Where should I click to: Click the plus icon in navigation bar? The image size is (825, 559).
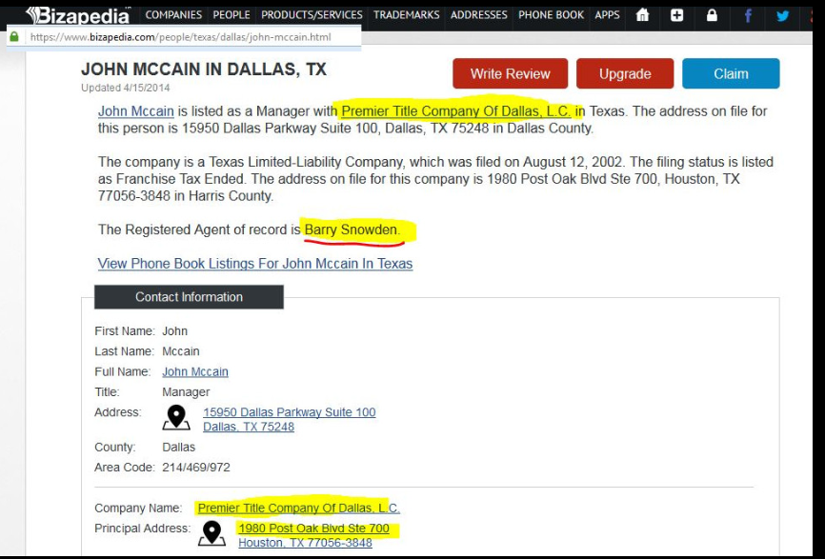[676, 14]
